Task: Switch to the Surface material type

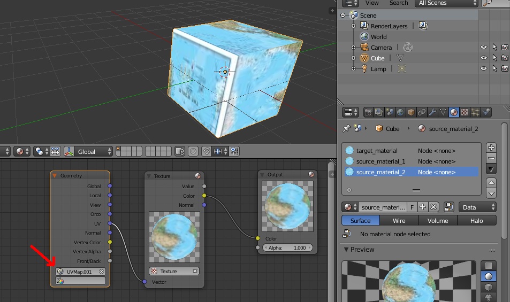Action: [x=360, y=221]
